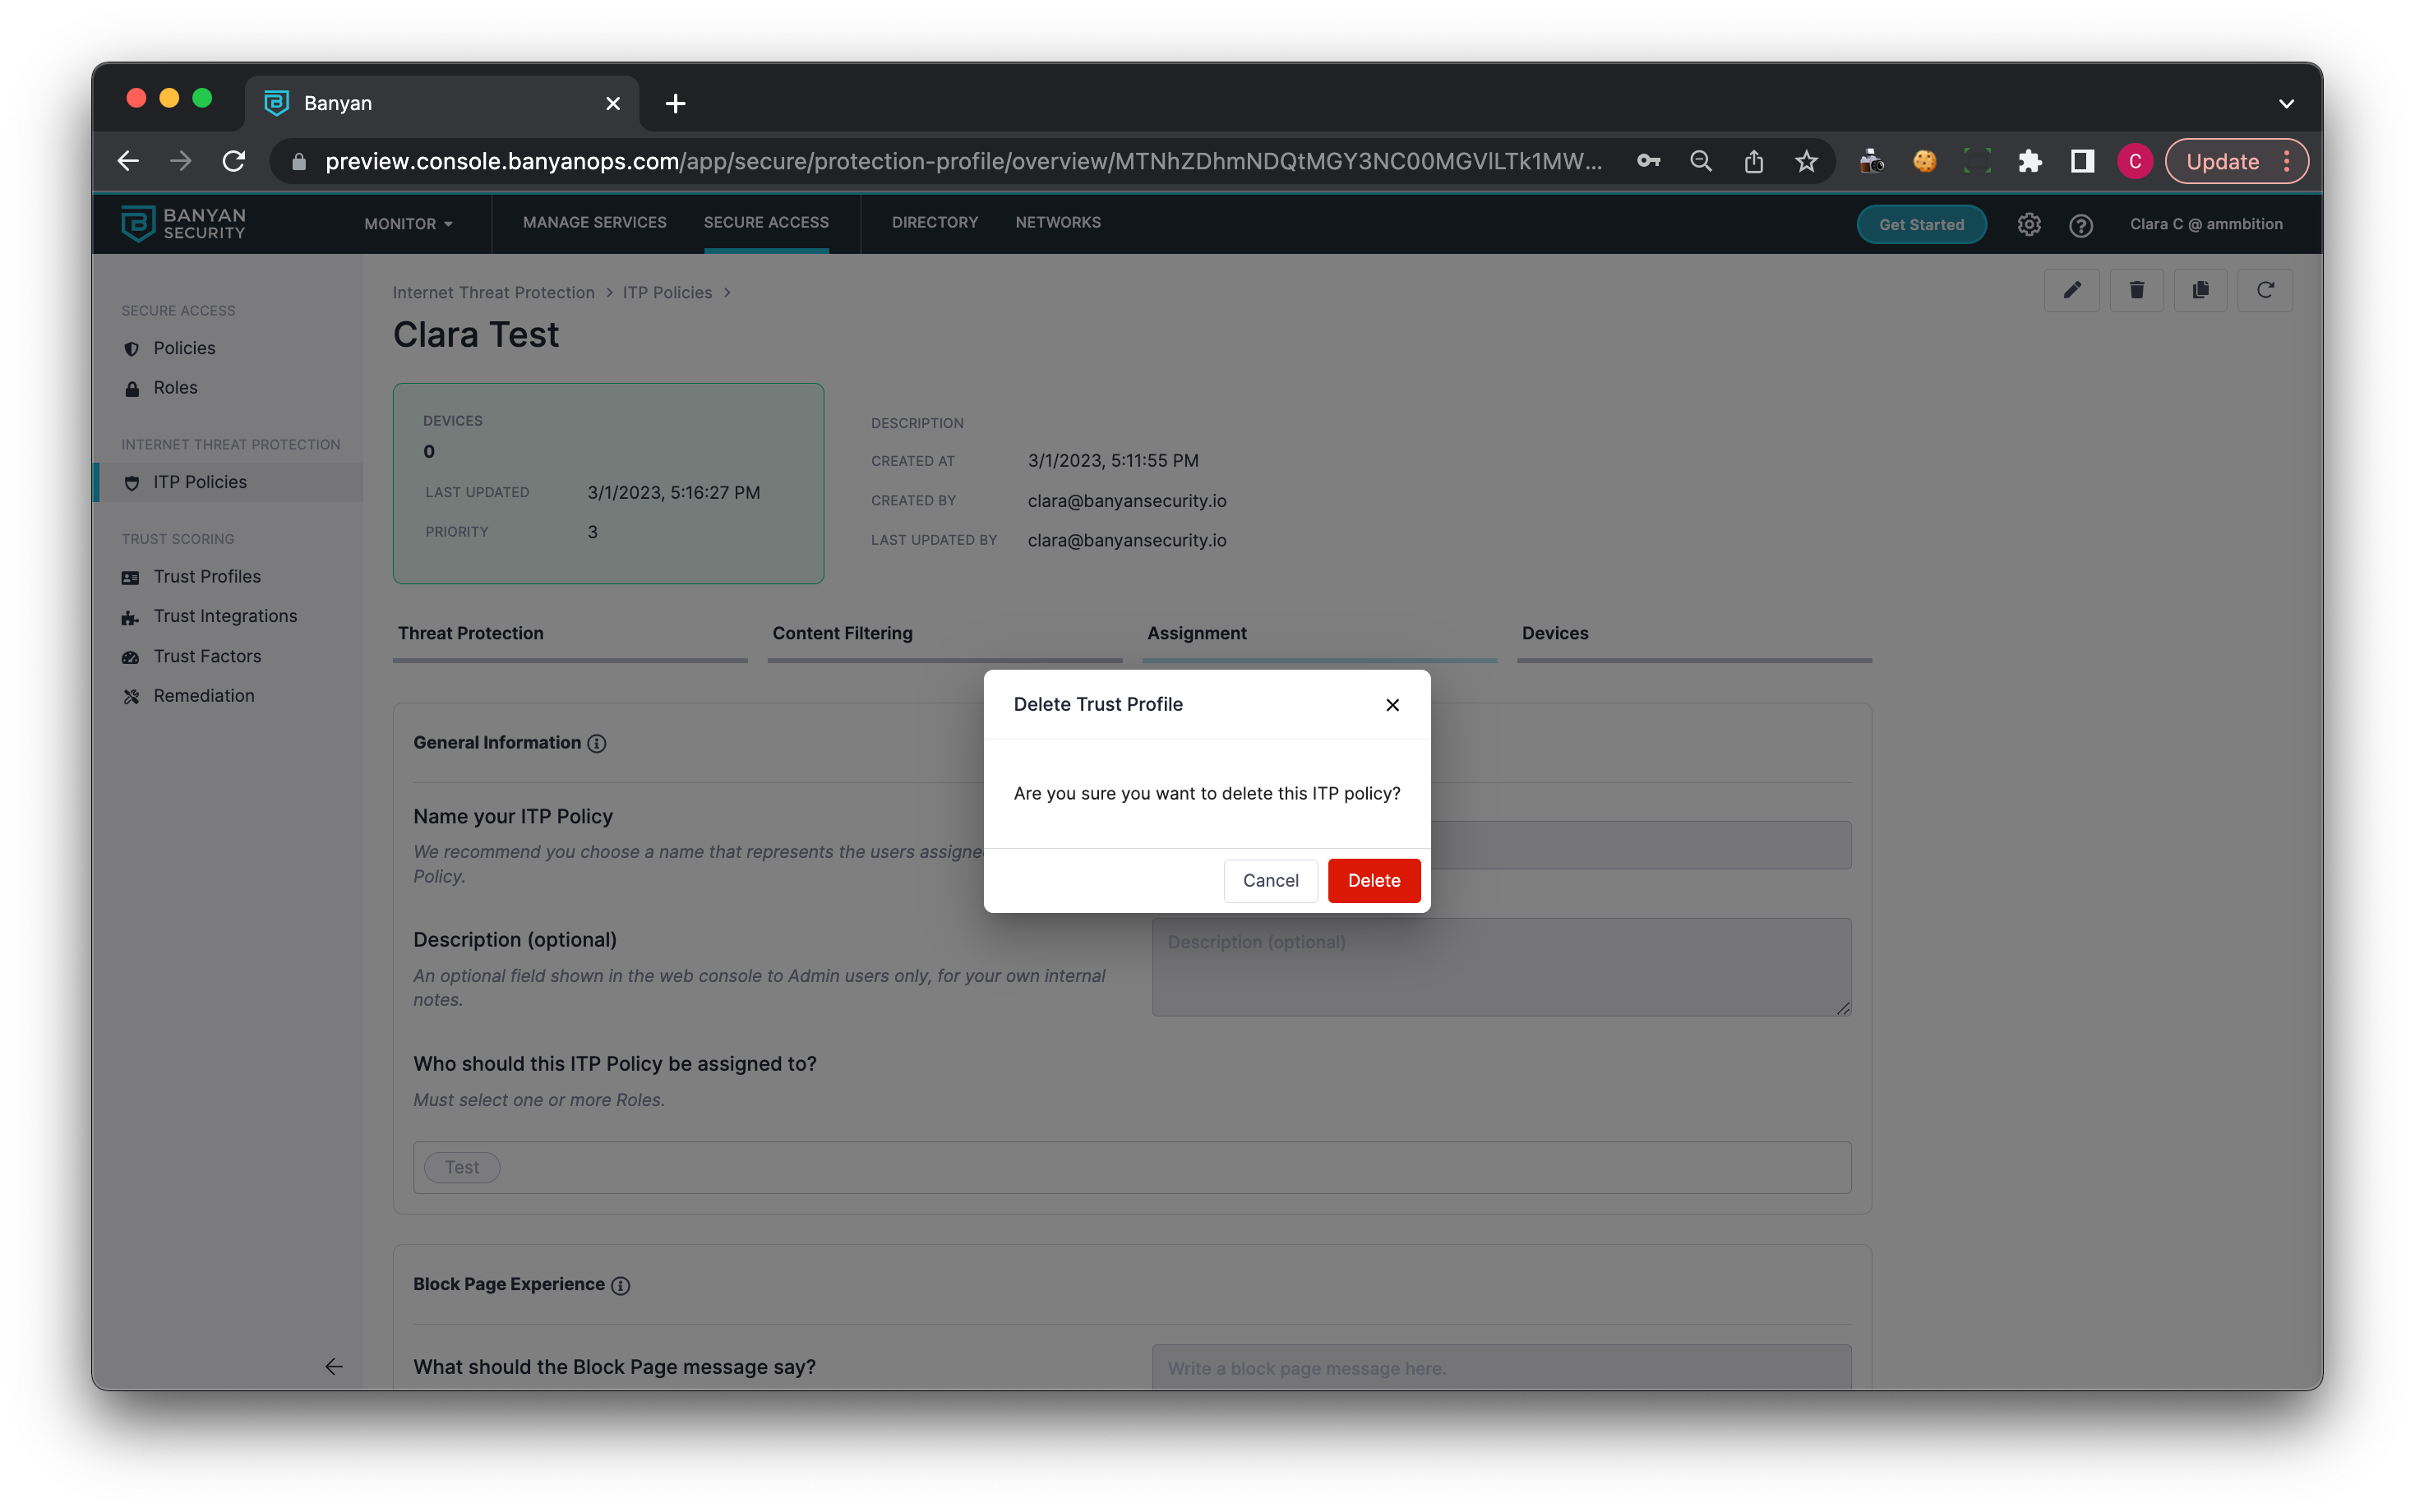Click the cookie extension icon
The image size is (2415, 1512).
tap(1924, 161)
